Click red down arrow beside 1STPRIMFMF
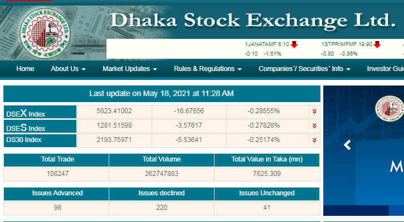 (377, 45)
